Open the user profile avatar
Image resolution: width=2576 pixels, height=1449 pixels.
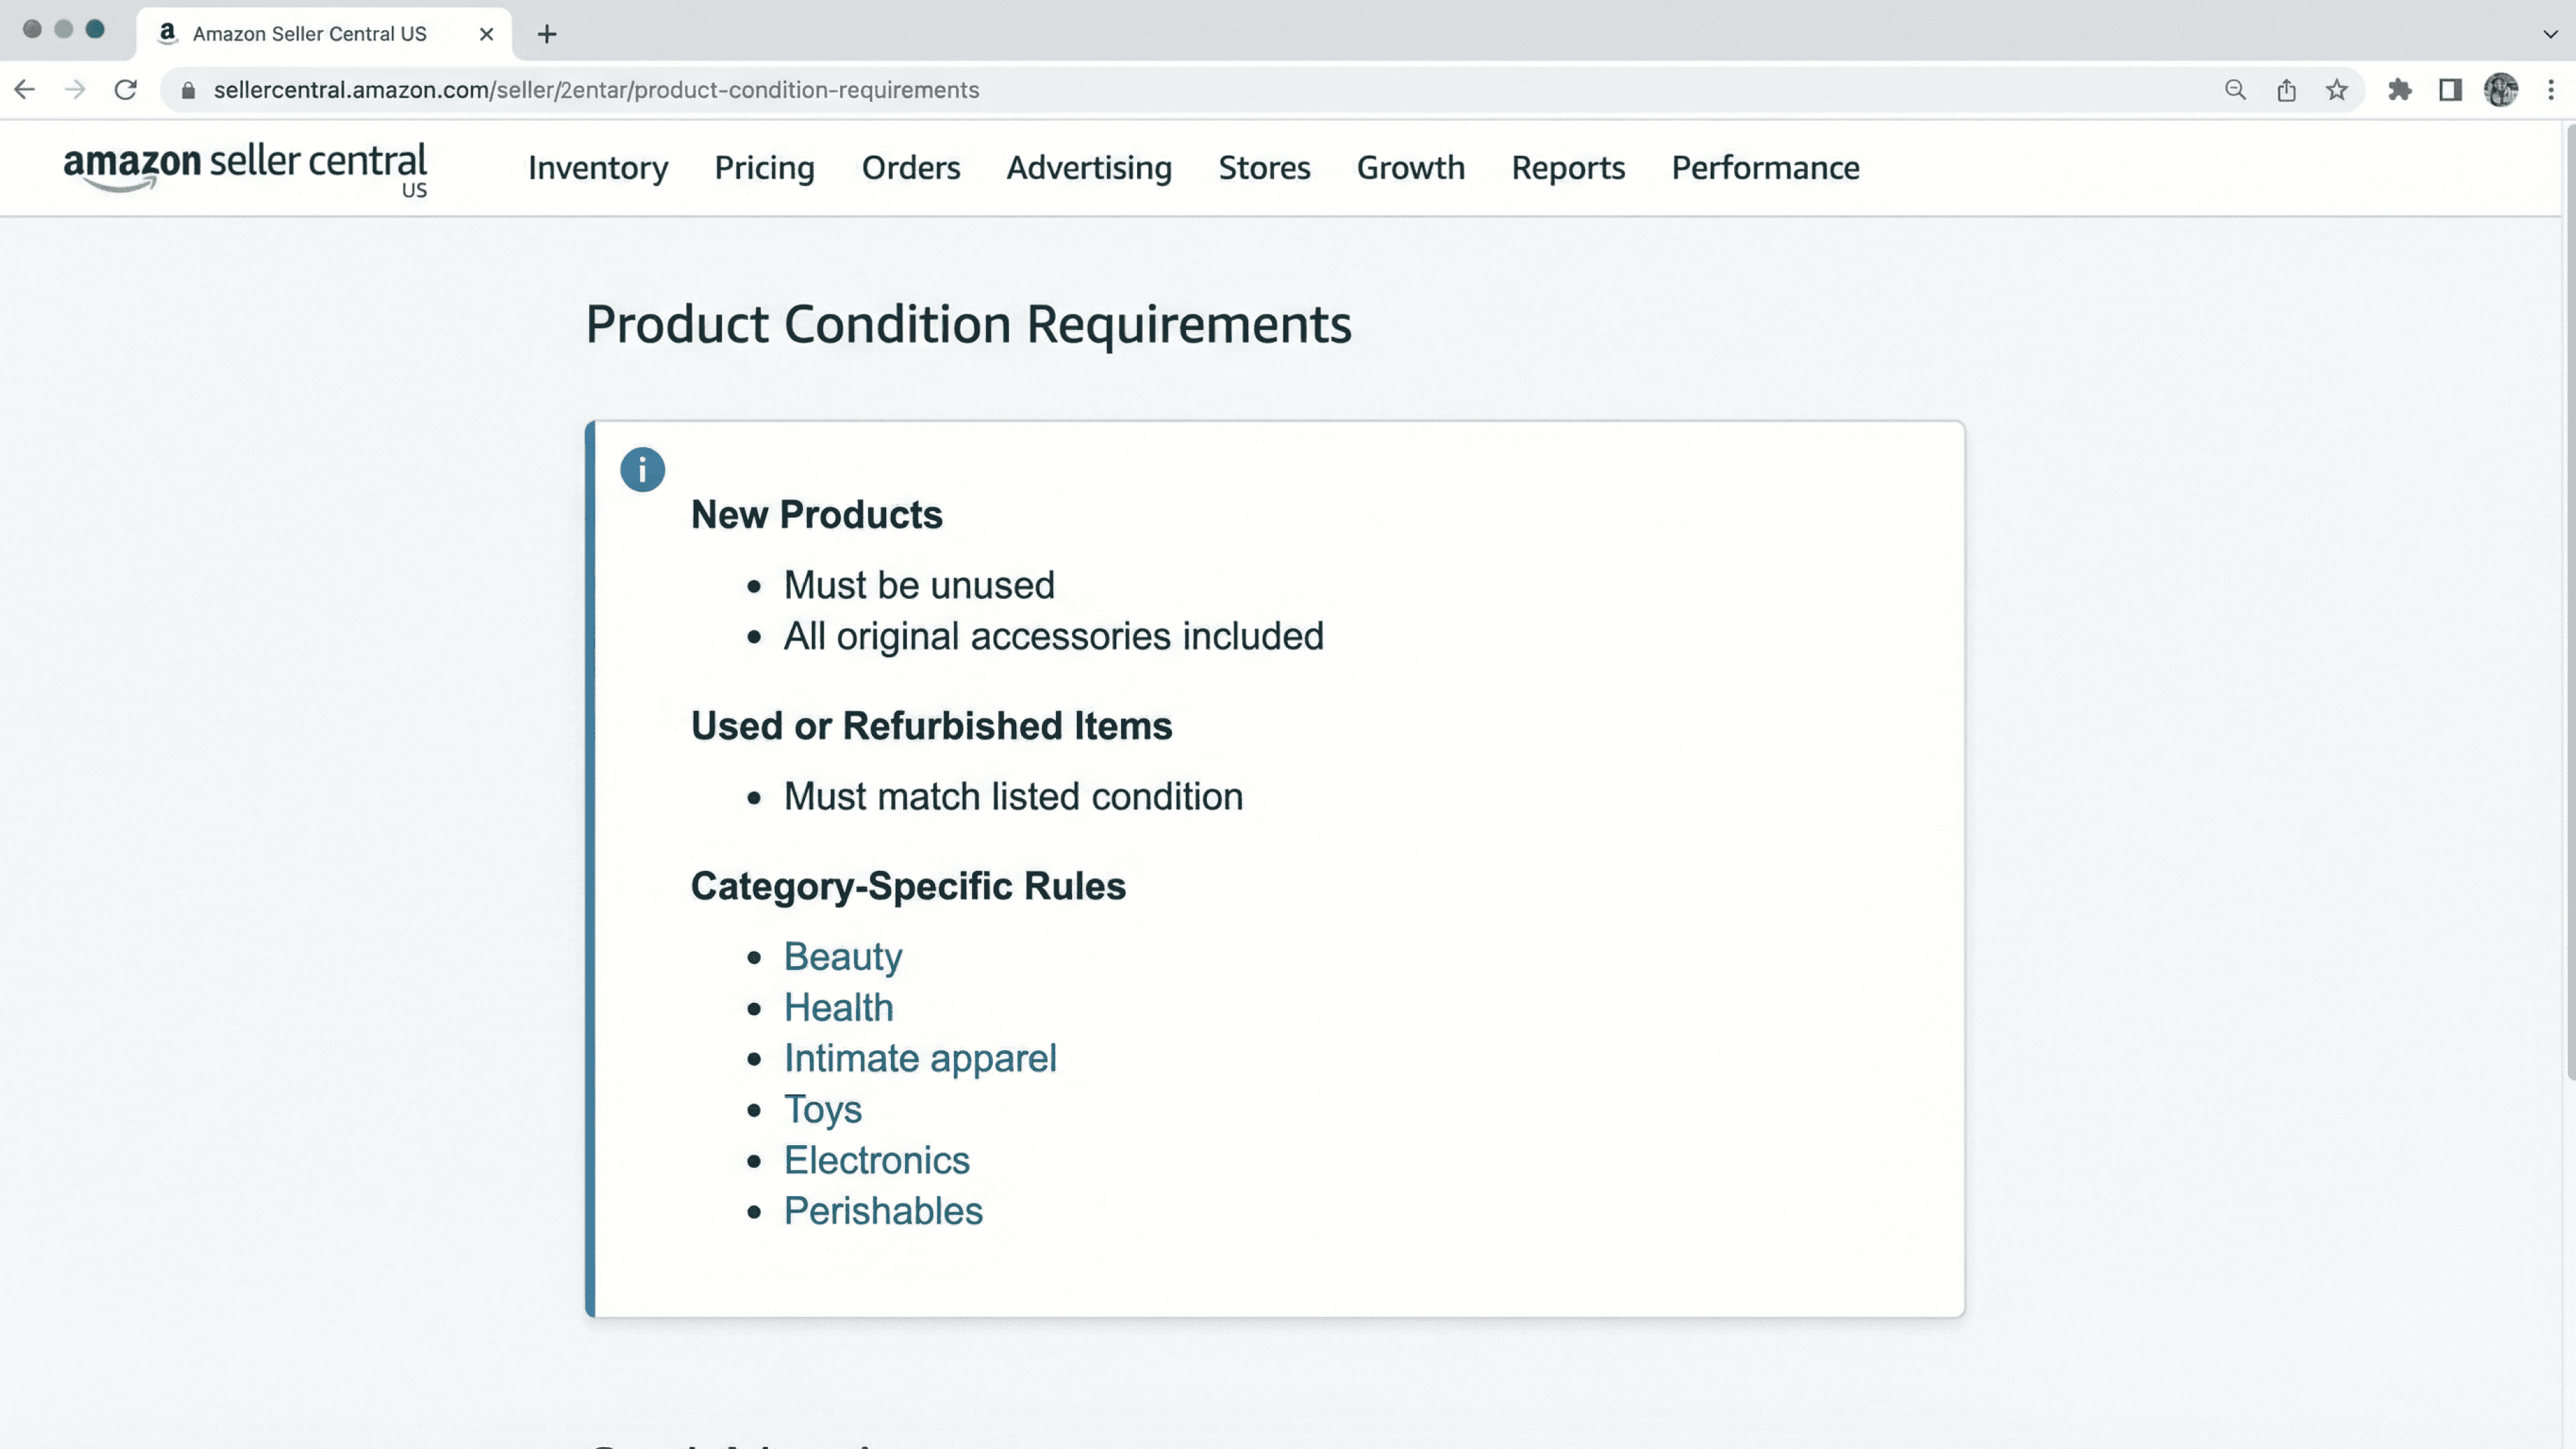(x=2500, y=90)
